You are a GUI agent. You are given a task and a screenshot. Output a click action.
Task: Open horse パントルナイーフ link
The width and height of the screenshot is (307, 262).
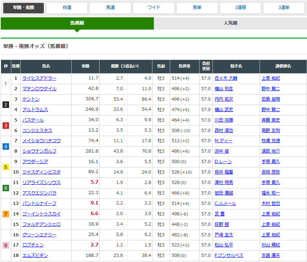tap(39, 204)
